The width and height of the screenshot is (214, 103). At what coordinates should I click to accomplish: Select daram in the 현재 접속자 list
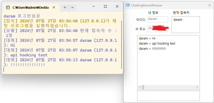178,19
